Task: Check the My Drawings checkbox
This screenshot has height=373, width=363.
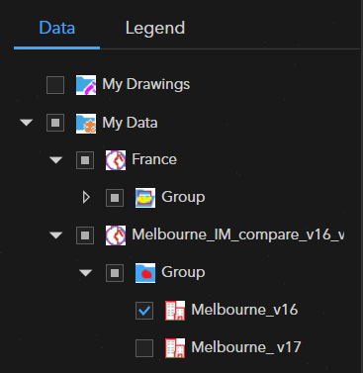Action: (55, 85)
